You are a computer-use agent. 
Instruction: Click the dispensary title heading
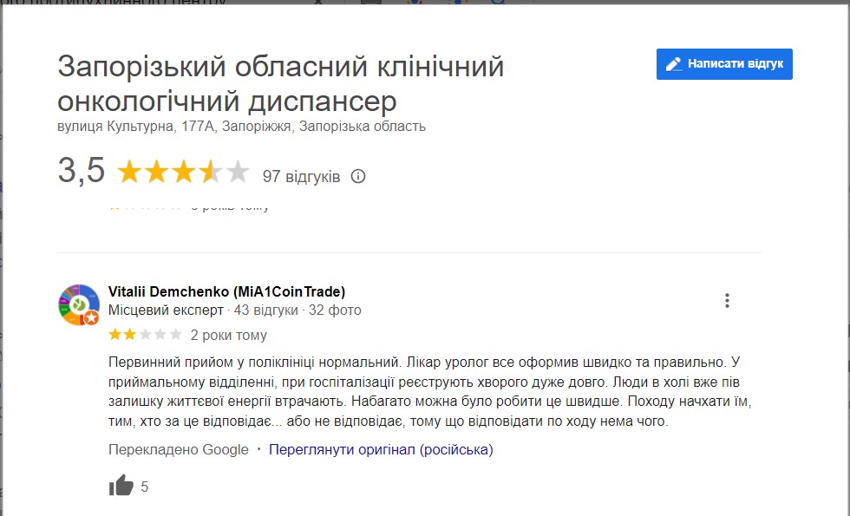click(x=280, y=84)
